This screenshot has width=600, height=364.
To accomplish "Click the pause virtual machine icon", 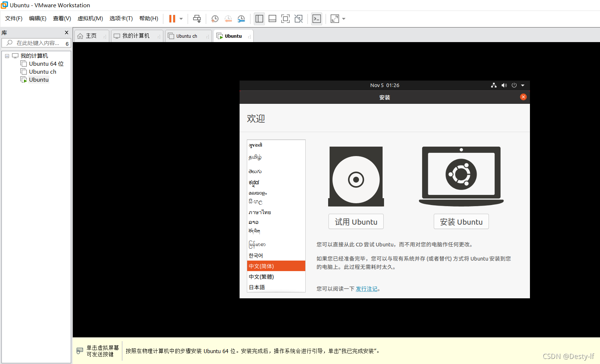I will click(x=172, y=19).
